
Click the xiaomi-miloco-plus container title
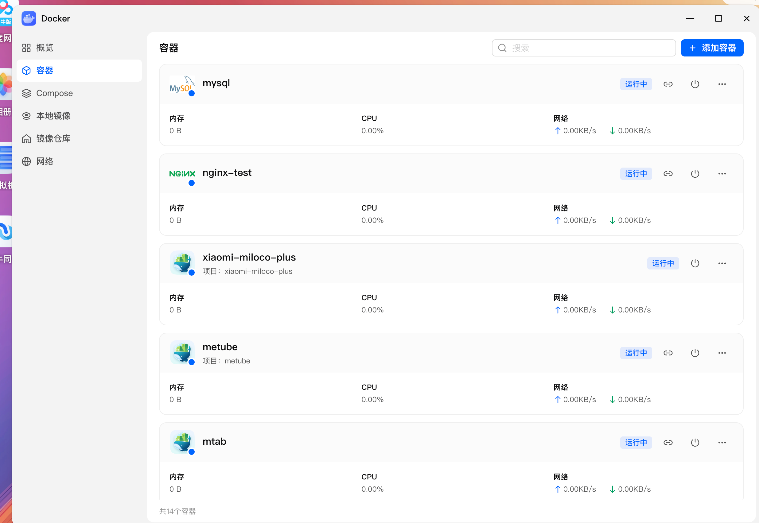pyautogui.click(x=249, y=257)
